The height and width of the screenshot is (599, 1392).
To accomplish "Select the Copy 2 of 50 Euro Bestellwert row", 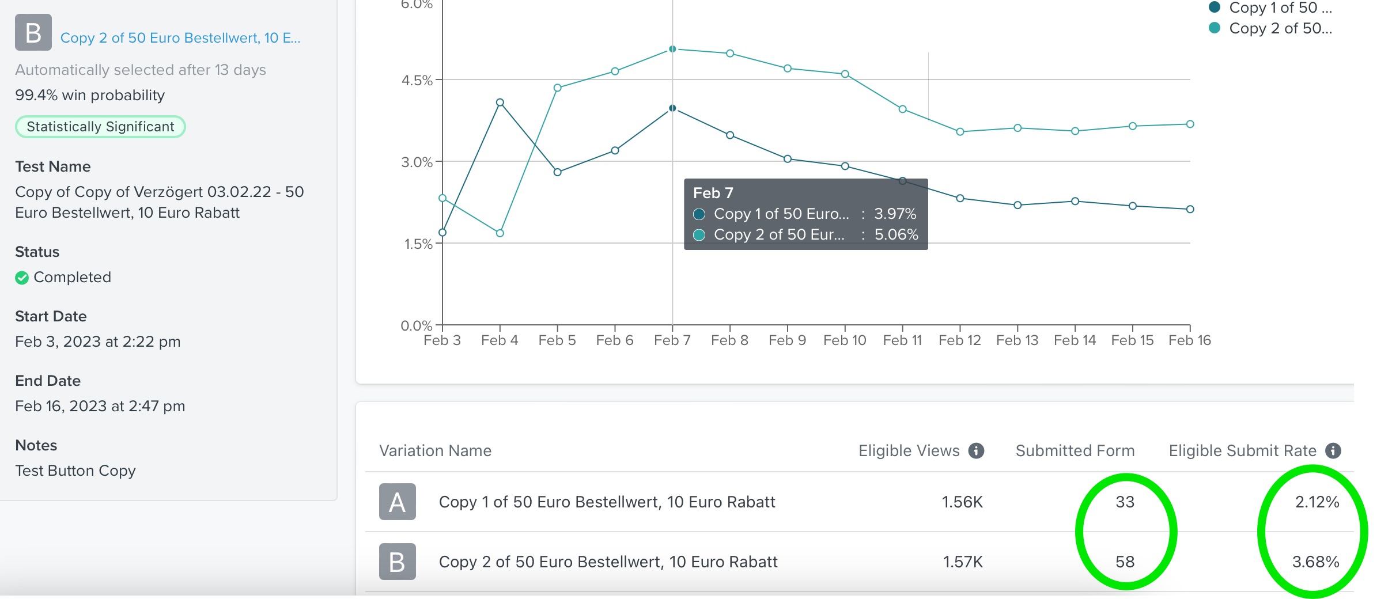I will [608, 562].
